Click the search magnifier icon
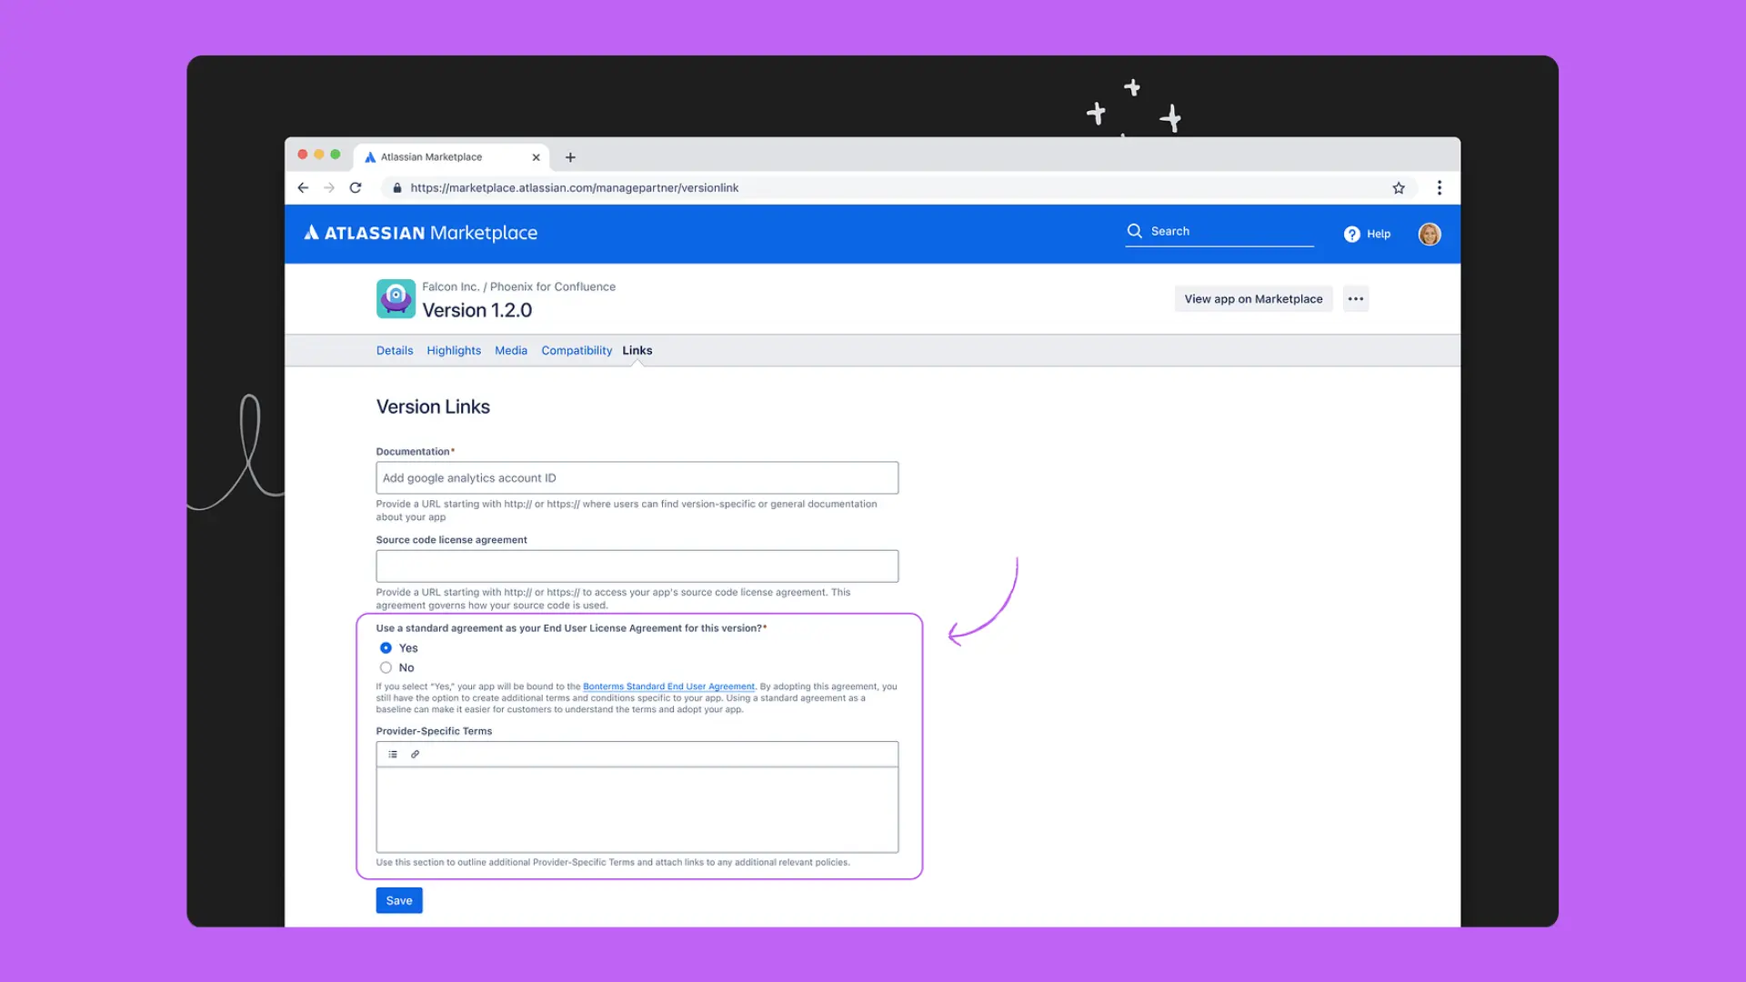 (x=1135, y=231)
